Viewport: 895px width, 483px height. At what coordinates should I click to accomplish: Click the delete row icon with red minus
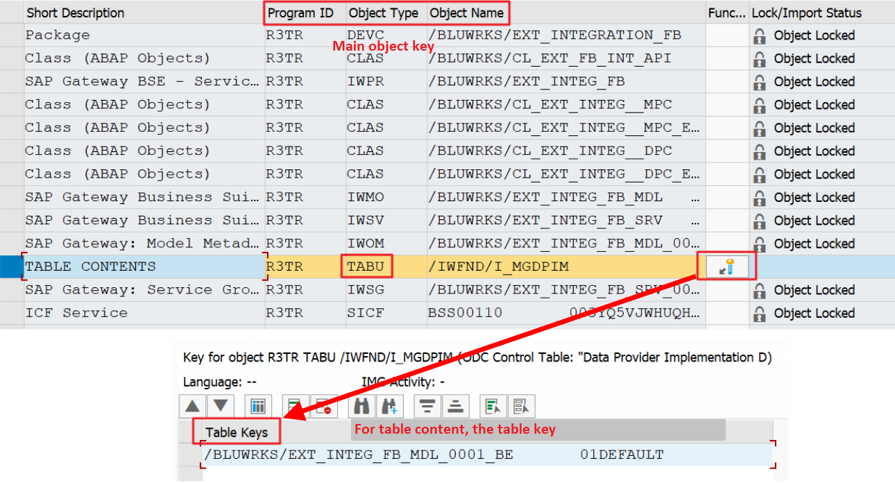click(x=323, y=406)
